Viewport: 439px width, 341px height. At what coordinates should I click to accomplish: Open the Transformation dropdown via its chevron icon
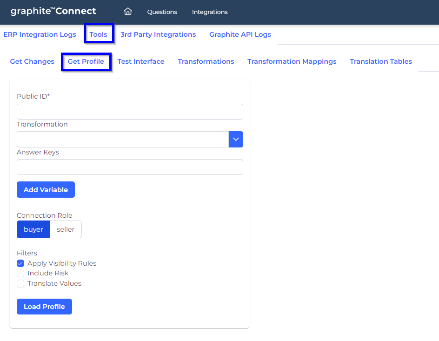(236, 139)
